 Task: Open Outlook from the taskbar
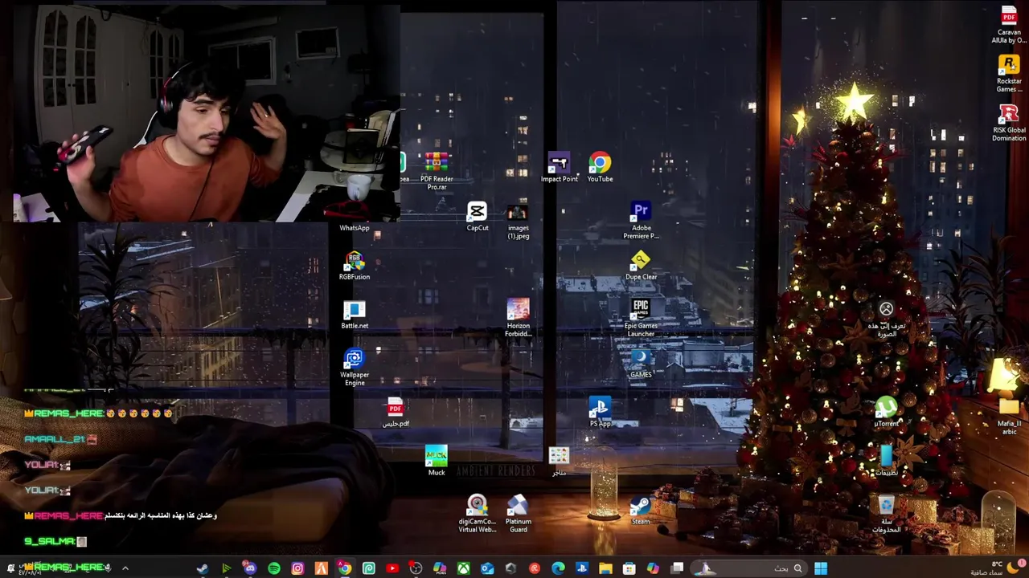click(x=487, y=568)
